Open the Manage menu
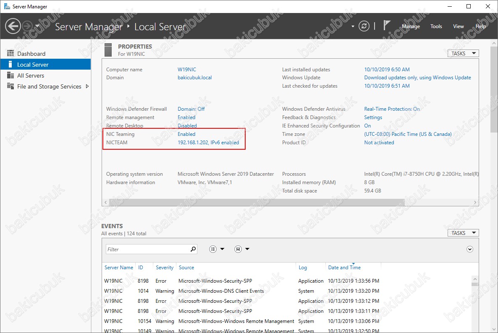 click(411, 26)
